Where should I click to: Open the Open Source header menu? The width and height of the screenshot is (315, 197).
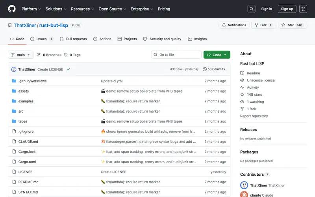pyautogui.click(x=112, y=9)
